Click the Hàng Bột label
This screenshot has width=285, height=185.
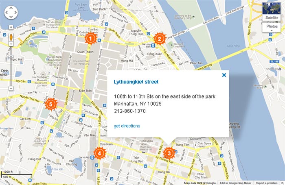(x=34, y=159)
